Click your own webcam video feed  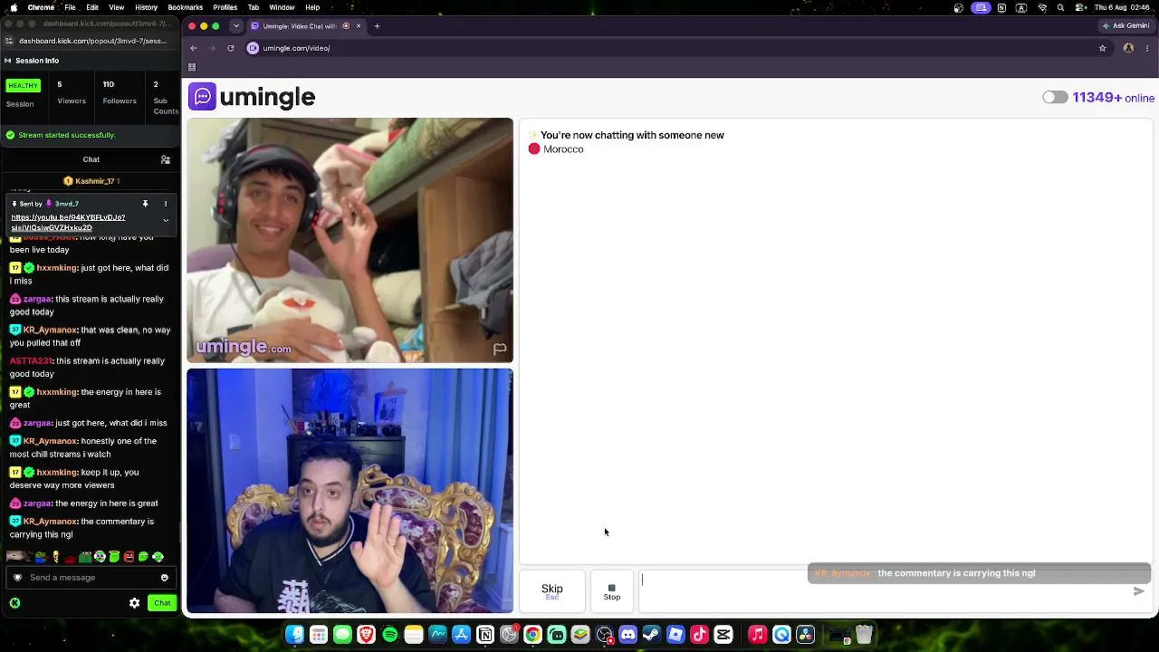point(350,491)
